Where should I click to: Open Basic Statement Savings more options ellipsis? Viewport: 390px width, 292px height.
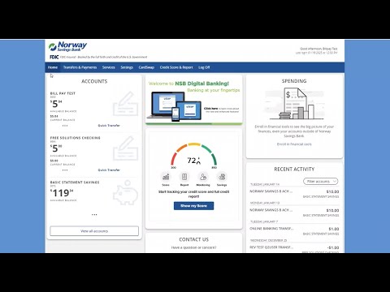(x=94, y=215)
